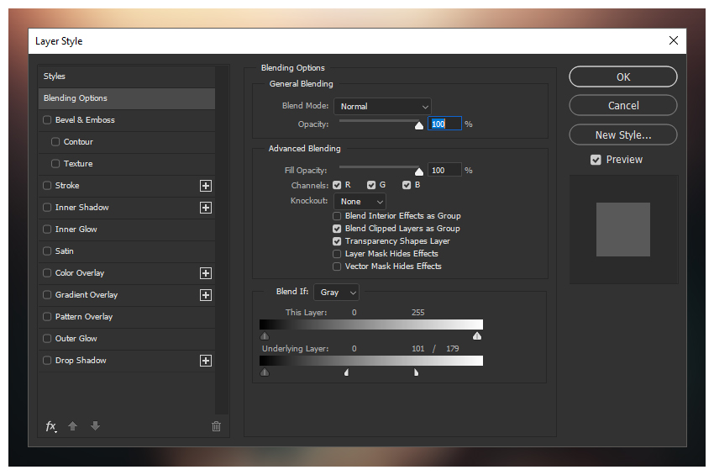Check Vector Mask Hides Effects

337,267
